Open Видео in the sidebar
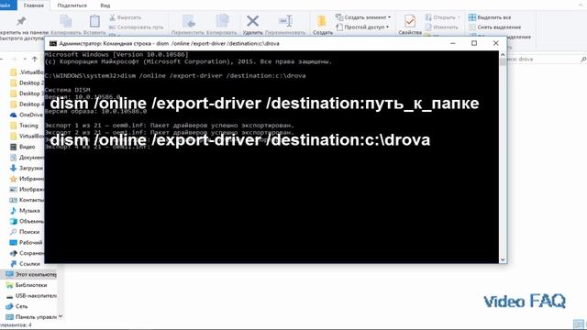This screenshot has height=330, width=587. [22, 147]
